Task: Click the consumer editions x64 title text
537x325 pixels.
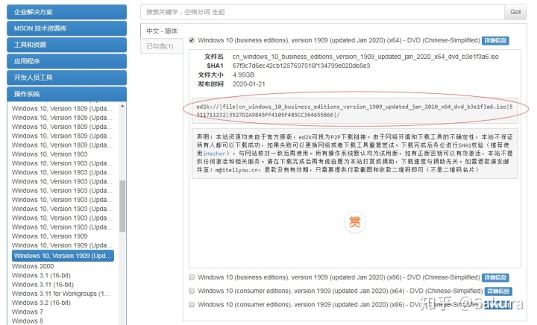Action: (340, 291)
